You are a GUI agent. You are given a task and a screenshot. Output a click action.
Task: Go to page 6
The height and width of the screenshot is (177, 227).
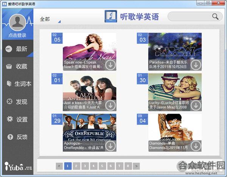point(111,166)
